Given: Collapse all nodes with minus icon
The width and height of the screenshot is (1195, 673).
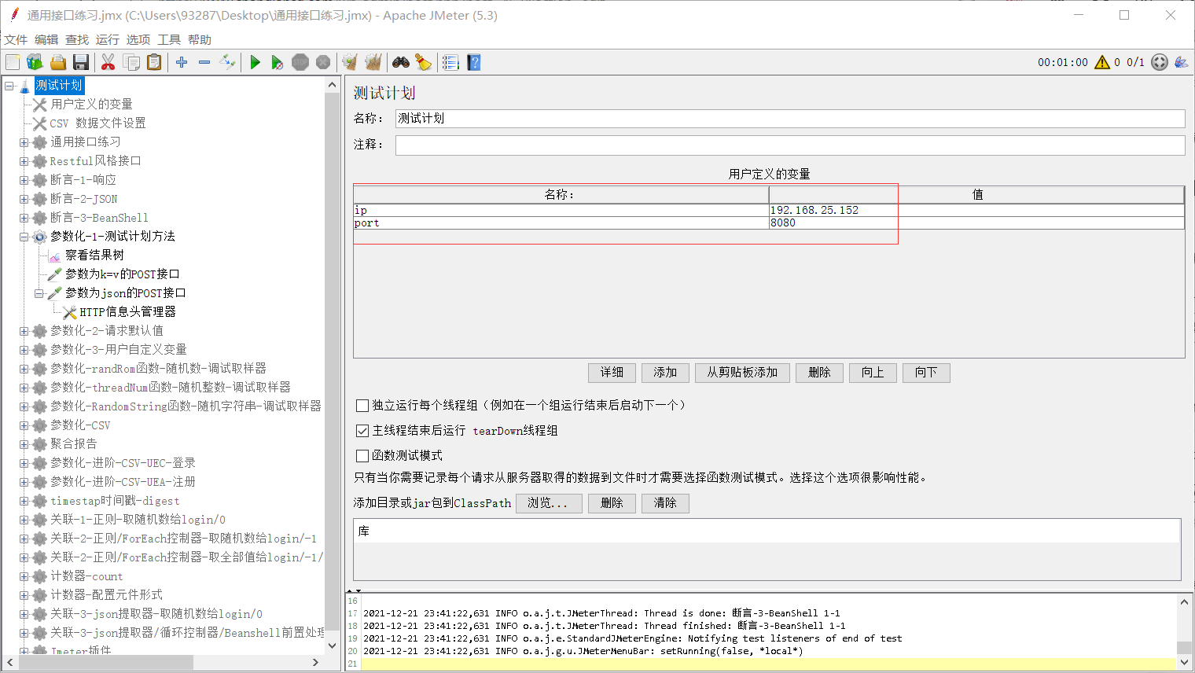Looking at the screenshot, I should (204, 62).
